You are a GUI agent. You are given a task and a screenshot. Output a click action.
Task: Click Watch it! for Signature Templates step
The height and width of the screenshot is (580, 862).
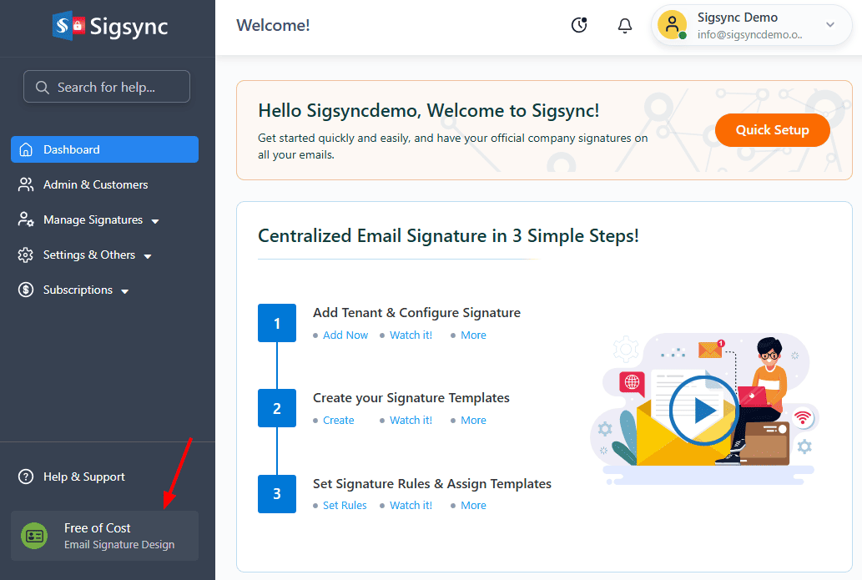411,421
